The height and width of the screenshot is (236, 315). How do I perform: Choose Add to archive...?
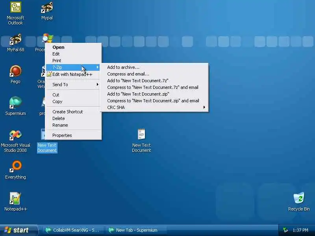pyautogui.click(x=154, y=67)
